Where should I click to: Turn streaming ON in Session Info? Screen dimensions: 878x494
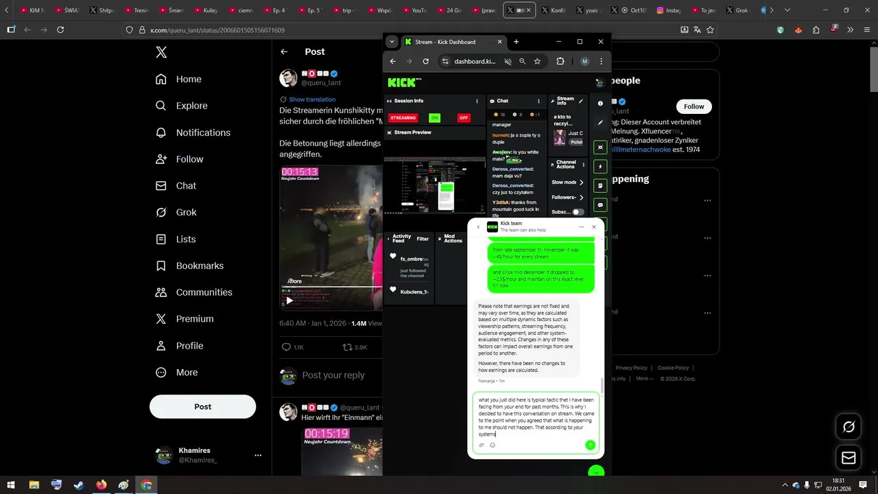tap(434, 118)
